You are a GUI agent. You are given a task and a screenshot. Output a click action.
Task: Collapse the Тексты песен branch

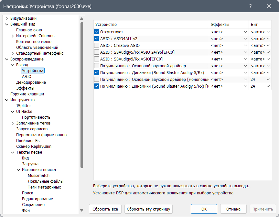pos(13,152)
